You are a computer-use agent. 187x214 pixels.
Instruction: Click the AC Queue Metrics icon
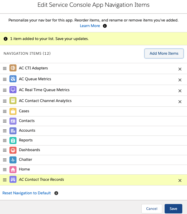coord(13,79)
